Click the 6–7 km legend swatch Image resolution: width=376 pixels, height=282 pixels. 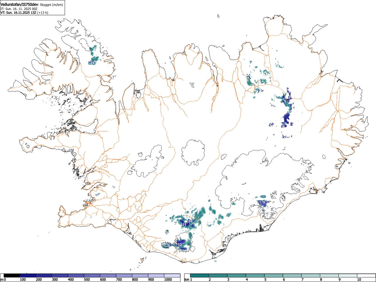[292, 276]
